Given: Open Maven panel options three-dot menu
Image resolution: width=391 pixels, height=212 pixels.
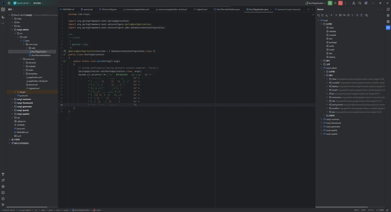Looking at the screenshot, I should click(x=377, y=9).
